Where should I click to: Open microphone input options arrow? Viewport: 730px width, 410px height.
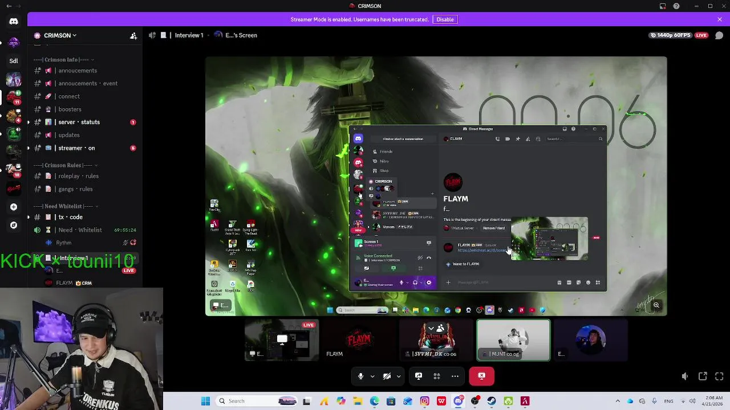pyautogui.click(x=372, y=376)
